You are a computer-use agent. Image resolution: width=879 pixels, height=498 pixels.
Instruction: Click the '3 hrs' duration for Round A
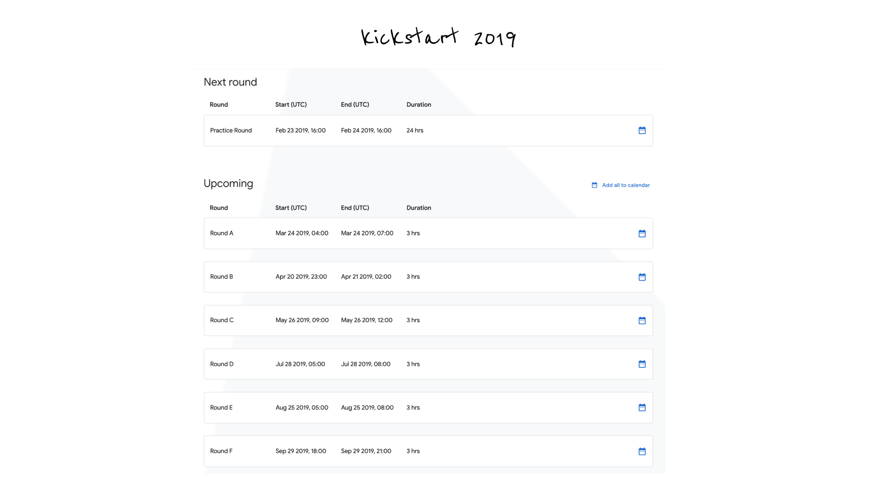[x=413, y=233]
